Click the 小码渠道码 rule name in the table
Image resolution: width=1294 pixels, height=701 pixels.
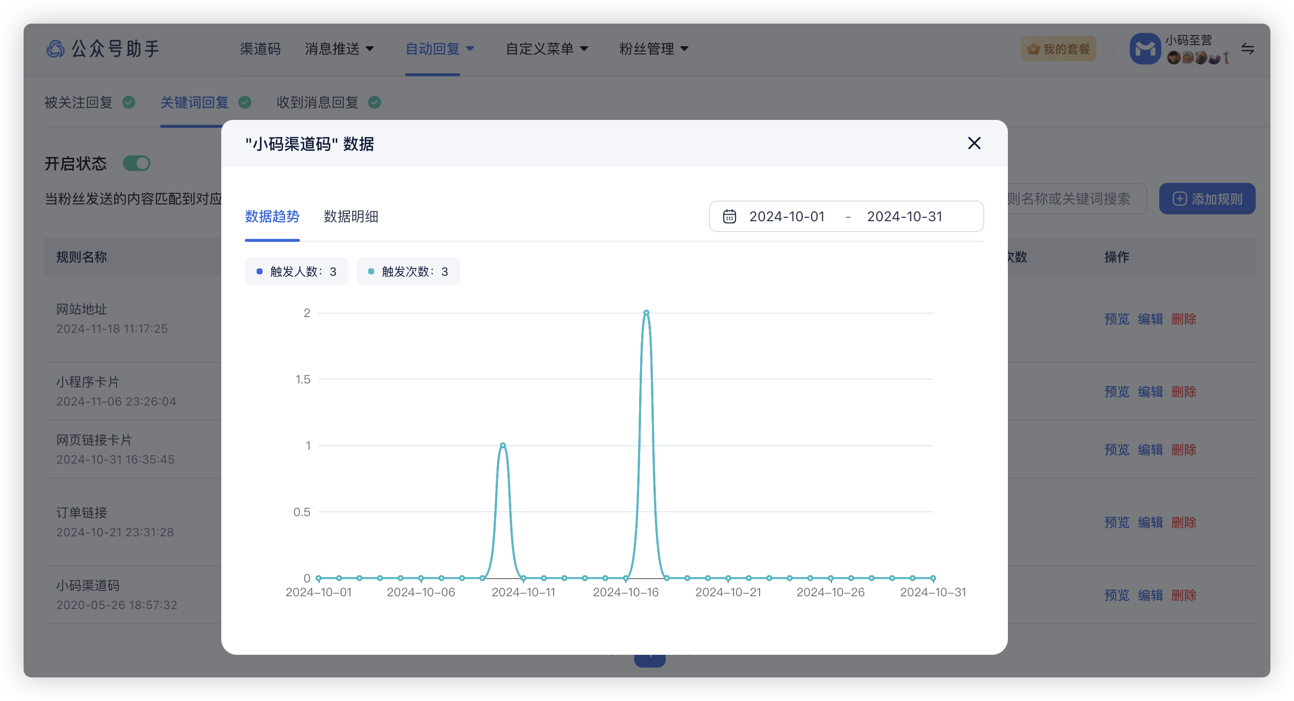point(88,585)
